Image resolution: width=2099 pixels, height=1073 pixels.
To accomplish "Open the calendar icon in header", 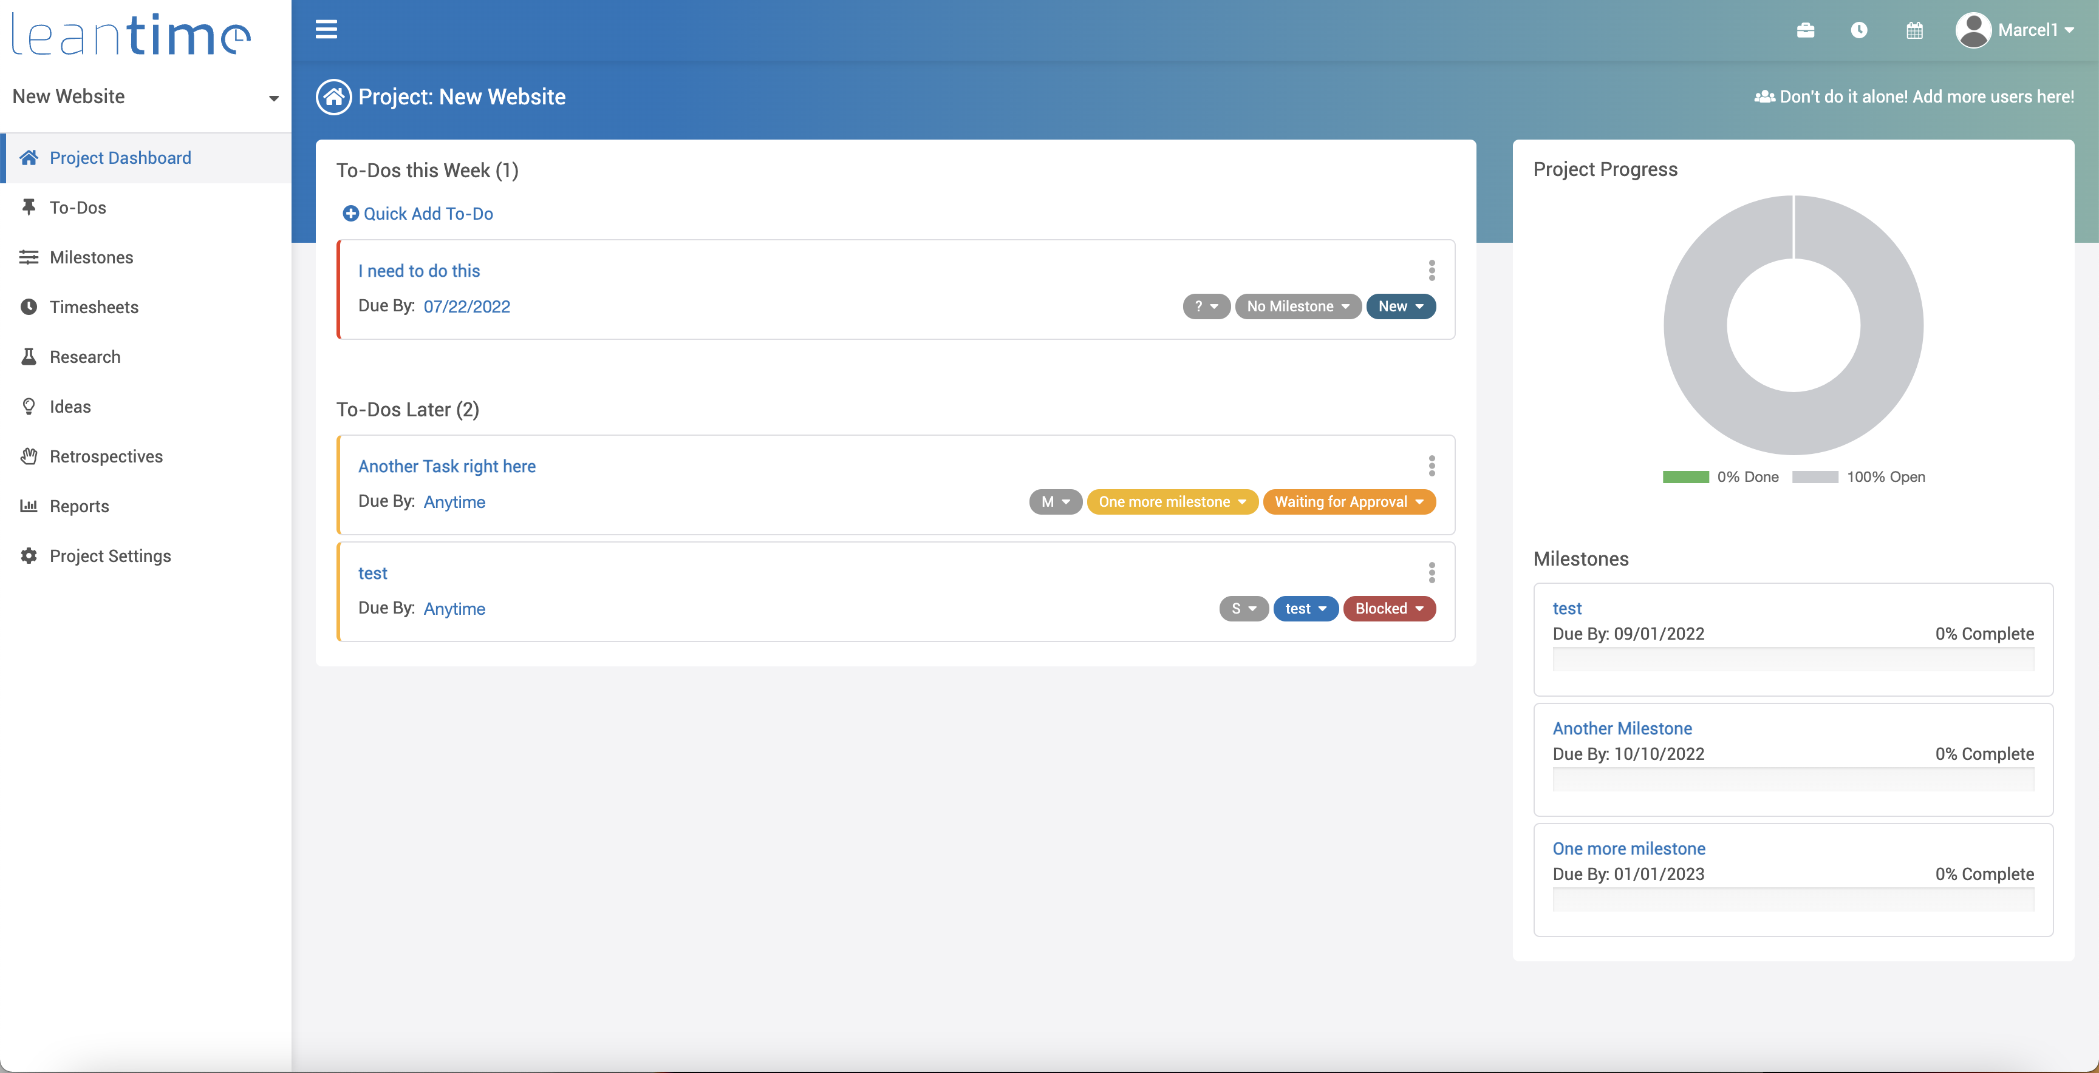I will click(x=1914, y=30).
